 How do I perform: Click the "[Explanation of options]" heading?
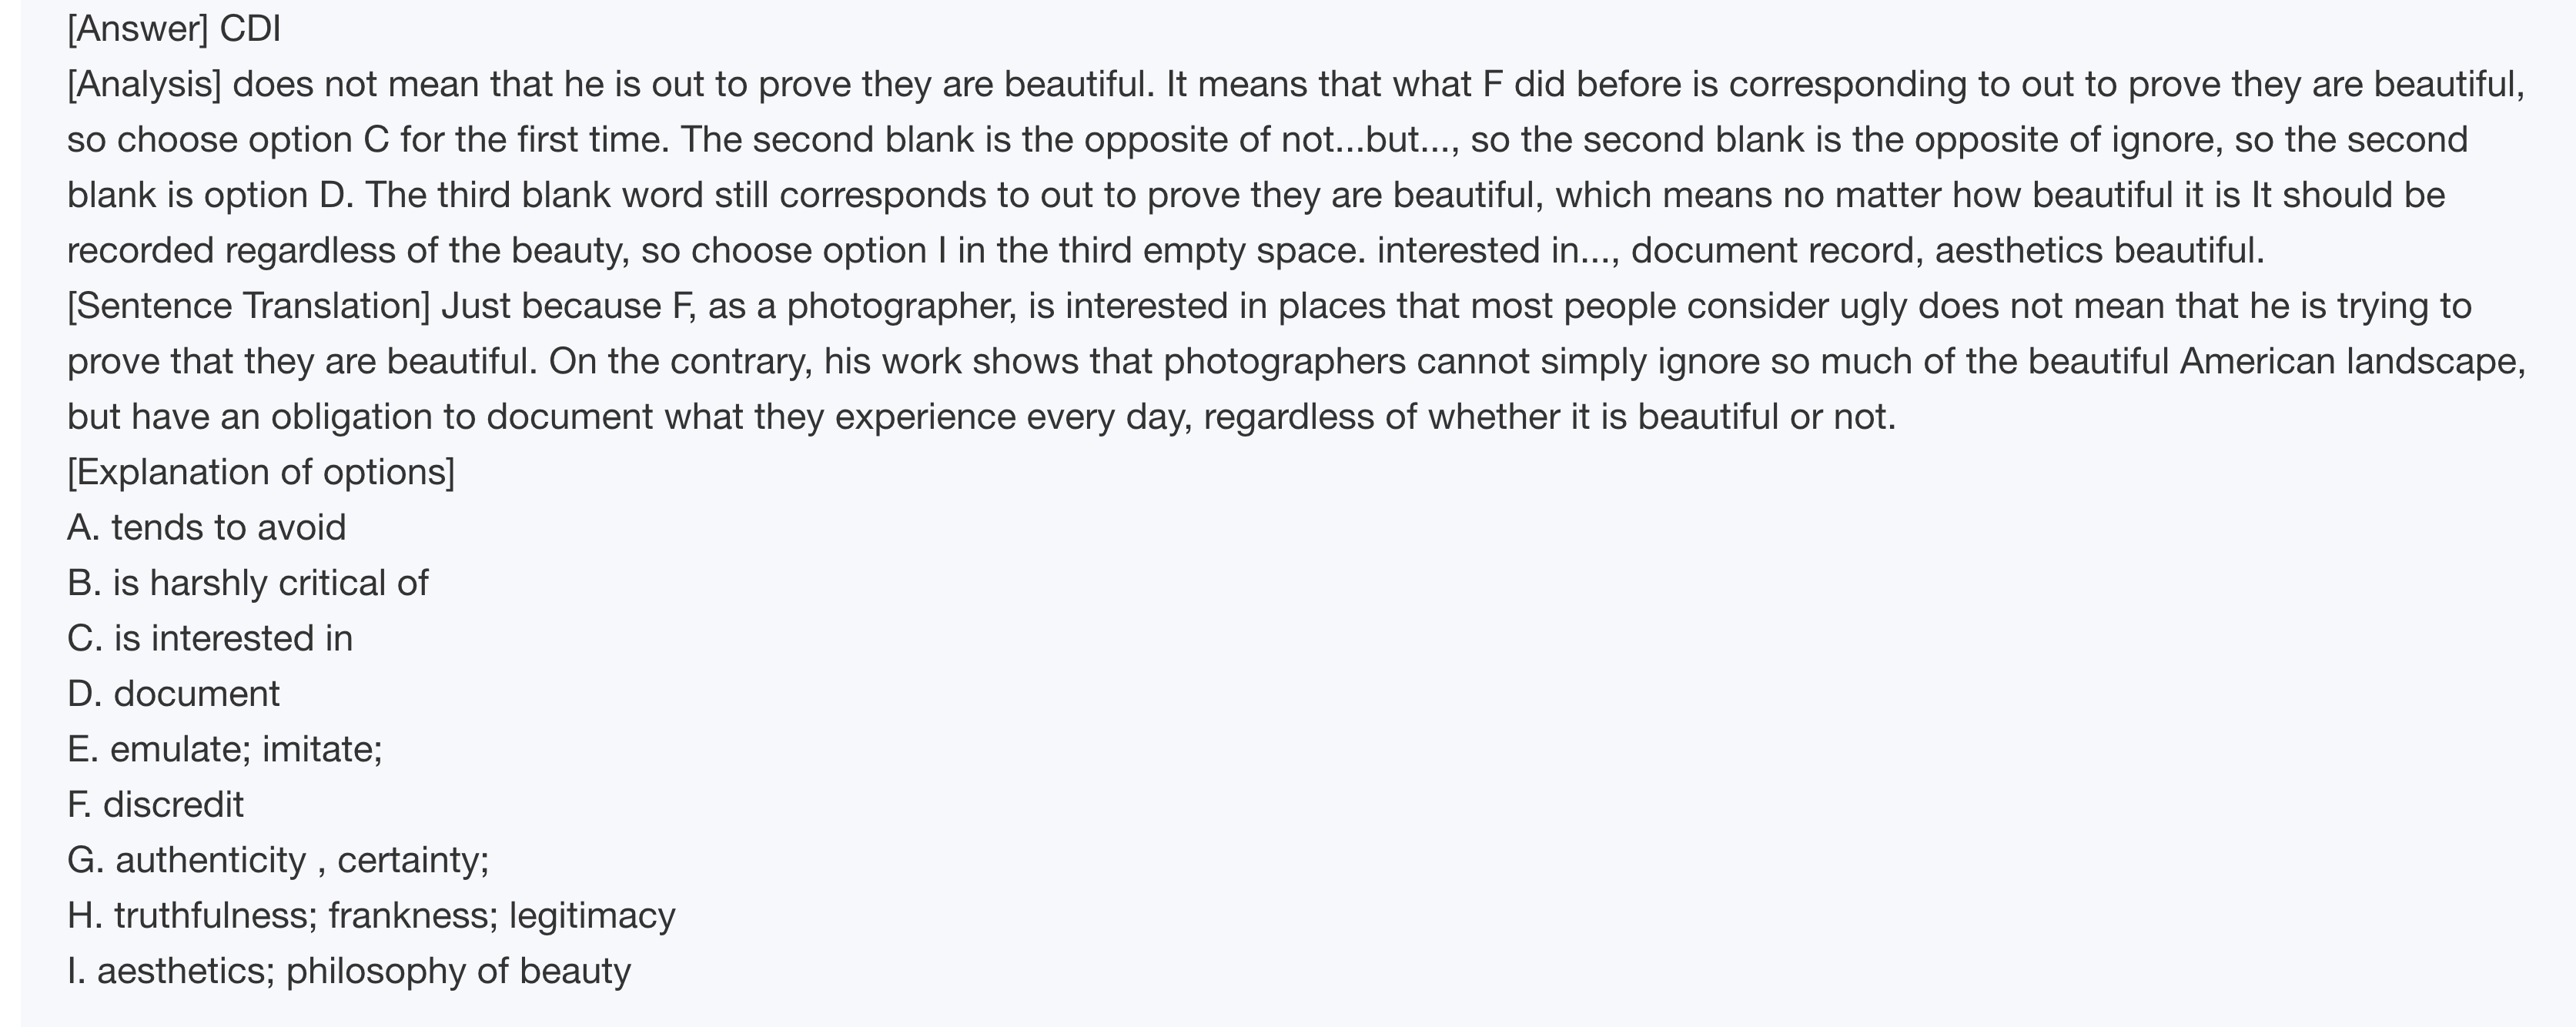[x=261, y=472]
